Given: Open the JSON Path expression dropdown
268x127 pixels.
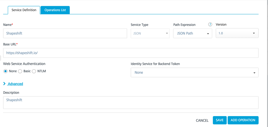Looking at the screenshot, I should [193, 33].
